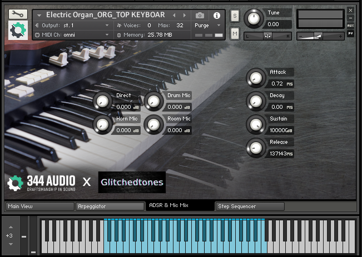Click the camera snapshot icon

point(200,15)
